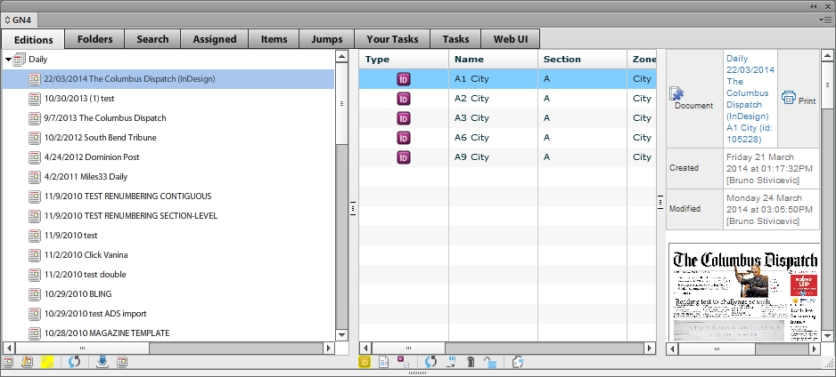This screenshot has width=836, height=377.
Task: Switch to the Folders tab
Action: pyautogui.click(x=94, y=39)
